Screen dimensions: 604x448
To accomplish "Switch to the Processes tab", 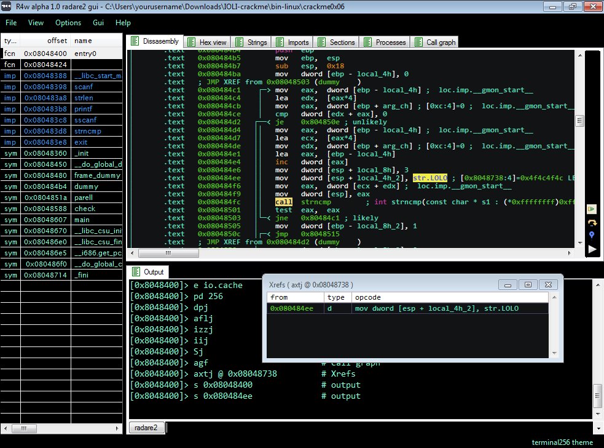I will point(386,42).
